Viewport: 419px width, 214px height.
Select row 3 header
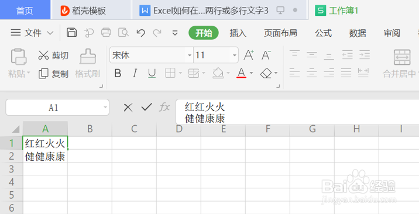pyautogui.click(x=12, y=169)
